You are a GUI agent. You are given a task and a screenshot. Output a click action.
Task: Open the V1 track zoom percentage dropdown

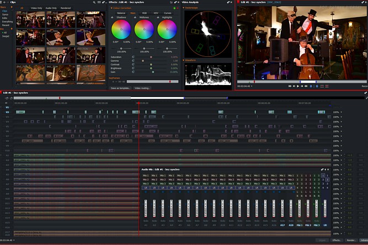point(341,112)
